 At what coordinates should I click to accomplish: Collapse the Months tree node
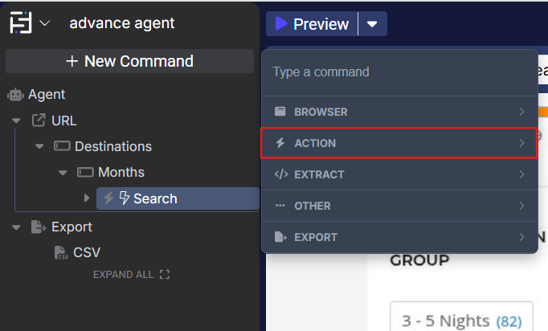point(63,172)
